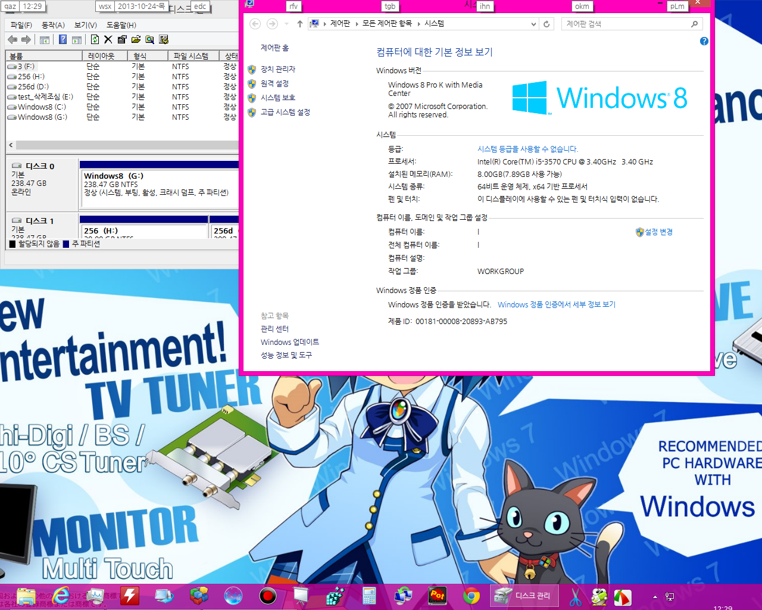Open the File (파일) menu in Disk Management
This screenshot has width=762, height=610.
click(21, 25)
